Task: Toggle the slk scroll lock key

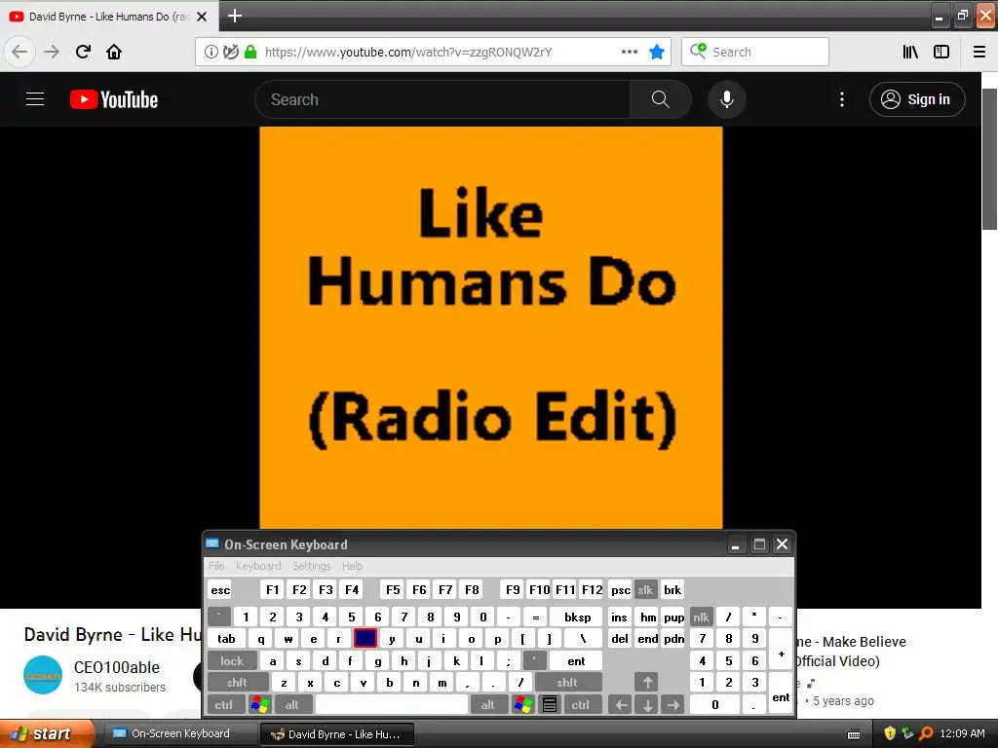Action: pyautogui.click(x=645, y=589)
